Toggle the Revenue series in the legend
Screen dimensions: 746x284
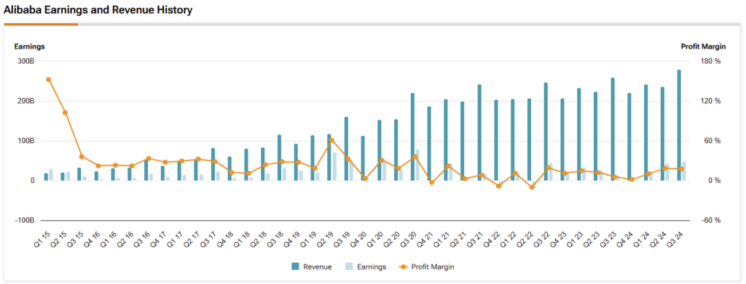(312, 267)
